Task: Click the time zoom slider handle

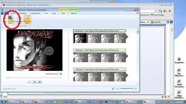Action: point(133,88)
